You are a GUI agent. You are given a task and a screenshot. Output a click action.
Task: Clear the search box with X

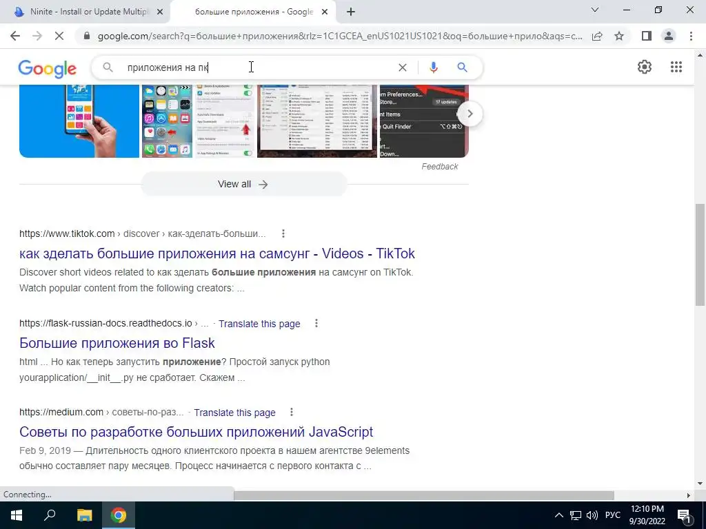point(403,68)
